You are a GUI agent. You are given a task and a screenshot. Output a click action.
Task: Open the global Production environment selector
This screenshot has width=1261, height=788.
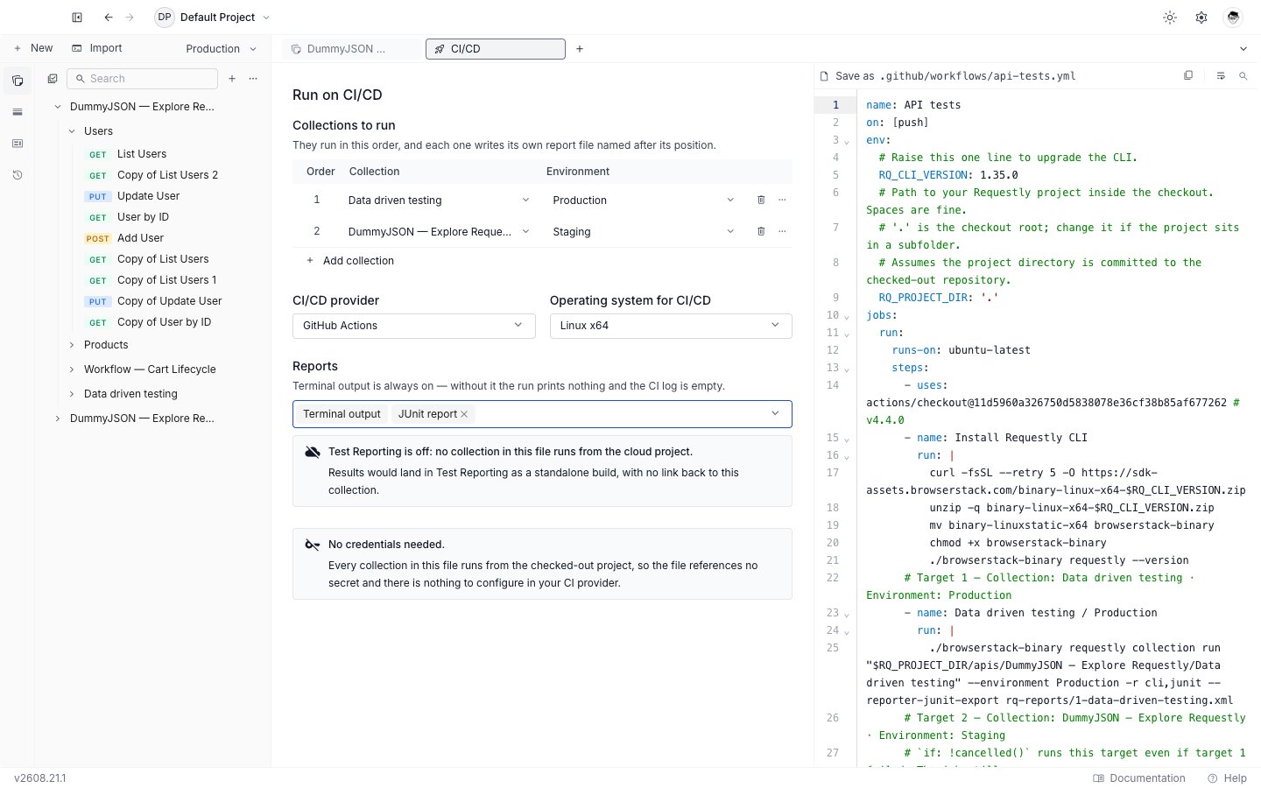point(221,49)
